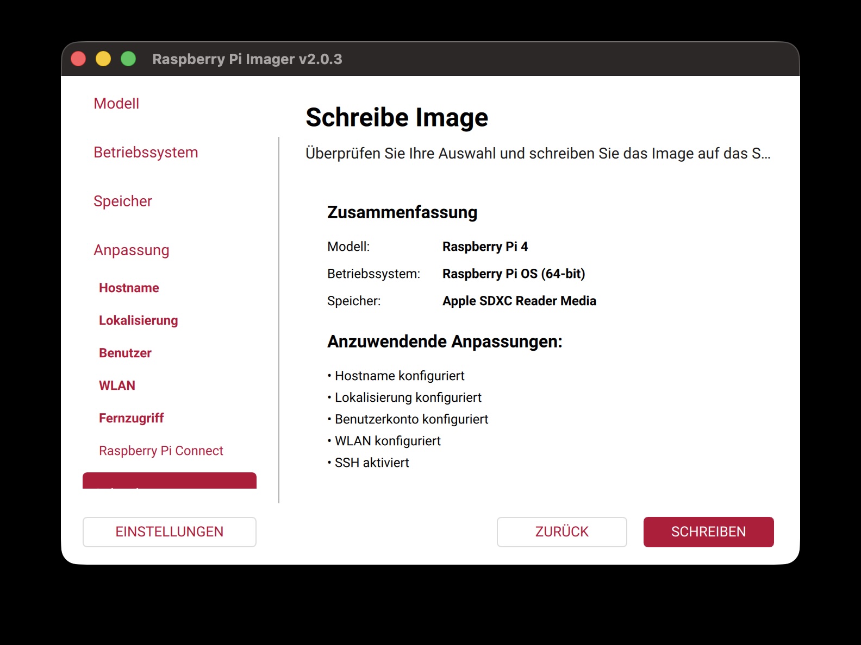Click the 'Betriebssystem:' summary label
861x645 pixels.
tap(373, 274)
